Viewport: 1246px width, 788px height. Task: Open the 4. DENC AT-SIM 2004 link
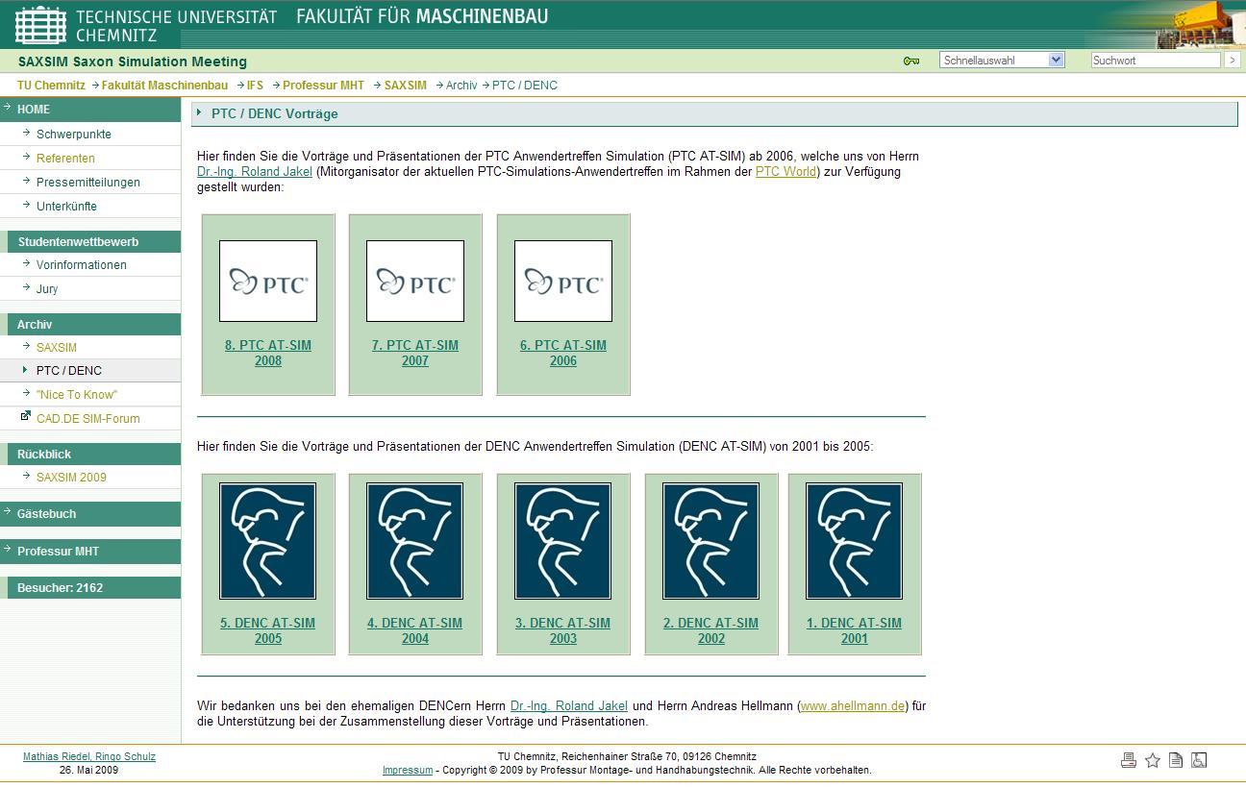coord(415,630)
